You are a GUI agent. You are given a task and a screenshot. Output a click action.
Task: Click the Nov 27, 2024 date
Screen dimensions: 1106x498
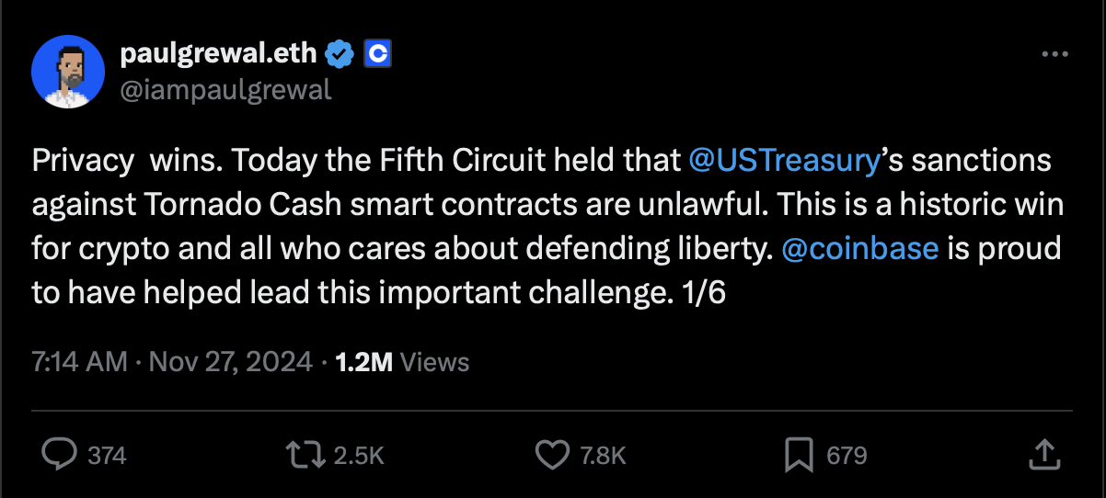(x=230, y=362)
